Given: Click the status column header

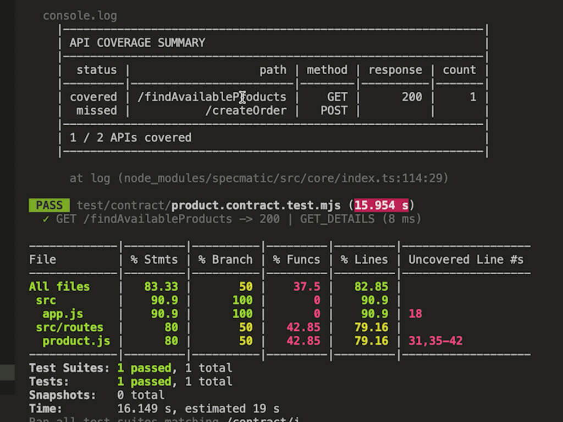Looking at the screenshot, I should pos(97,70).
